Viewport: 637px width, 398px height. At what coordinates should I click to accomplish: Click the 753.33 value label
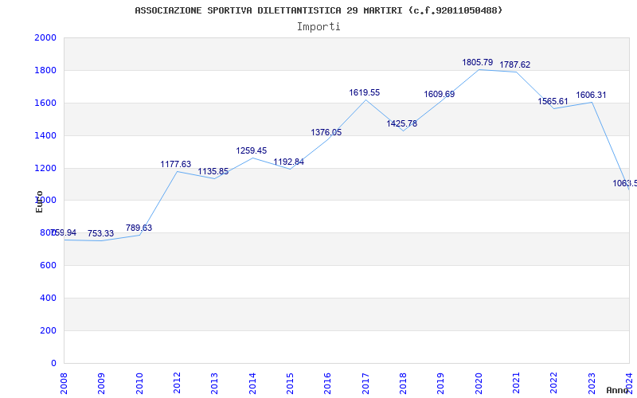click(101, 233)
